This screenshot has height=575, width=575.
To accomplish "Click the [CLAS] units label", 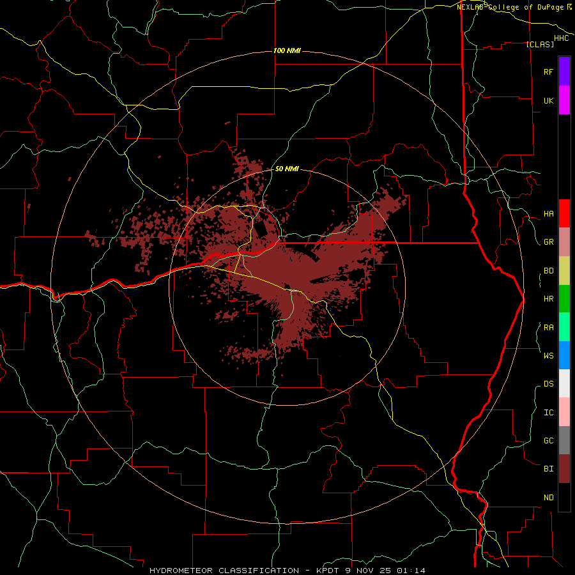I will pos(540,44).
